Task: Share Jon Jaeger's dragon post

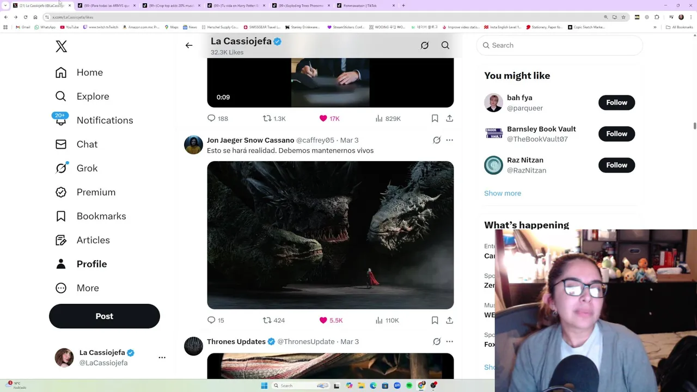Action: coord(449,320)
